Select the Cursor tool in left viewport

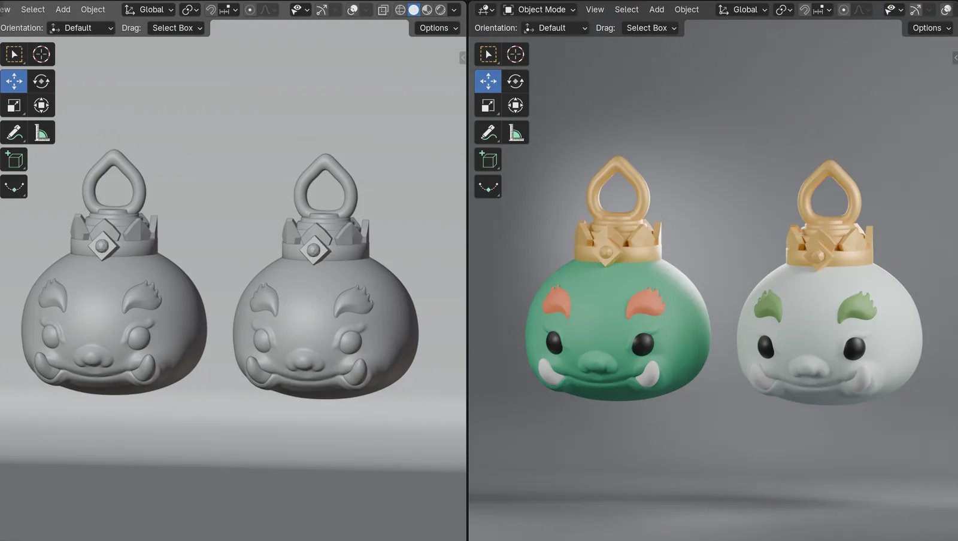(41, 54)
